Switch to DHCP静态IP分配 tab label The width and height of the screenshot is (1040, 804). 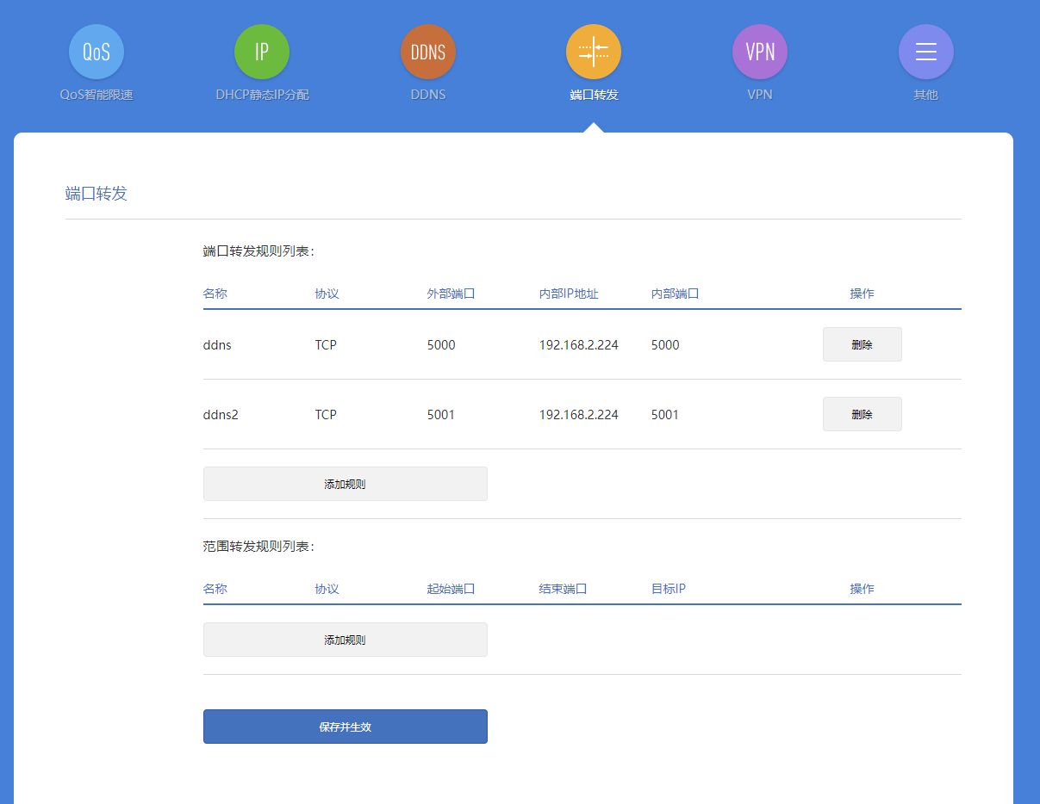click(x=262, y=95)
